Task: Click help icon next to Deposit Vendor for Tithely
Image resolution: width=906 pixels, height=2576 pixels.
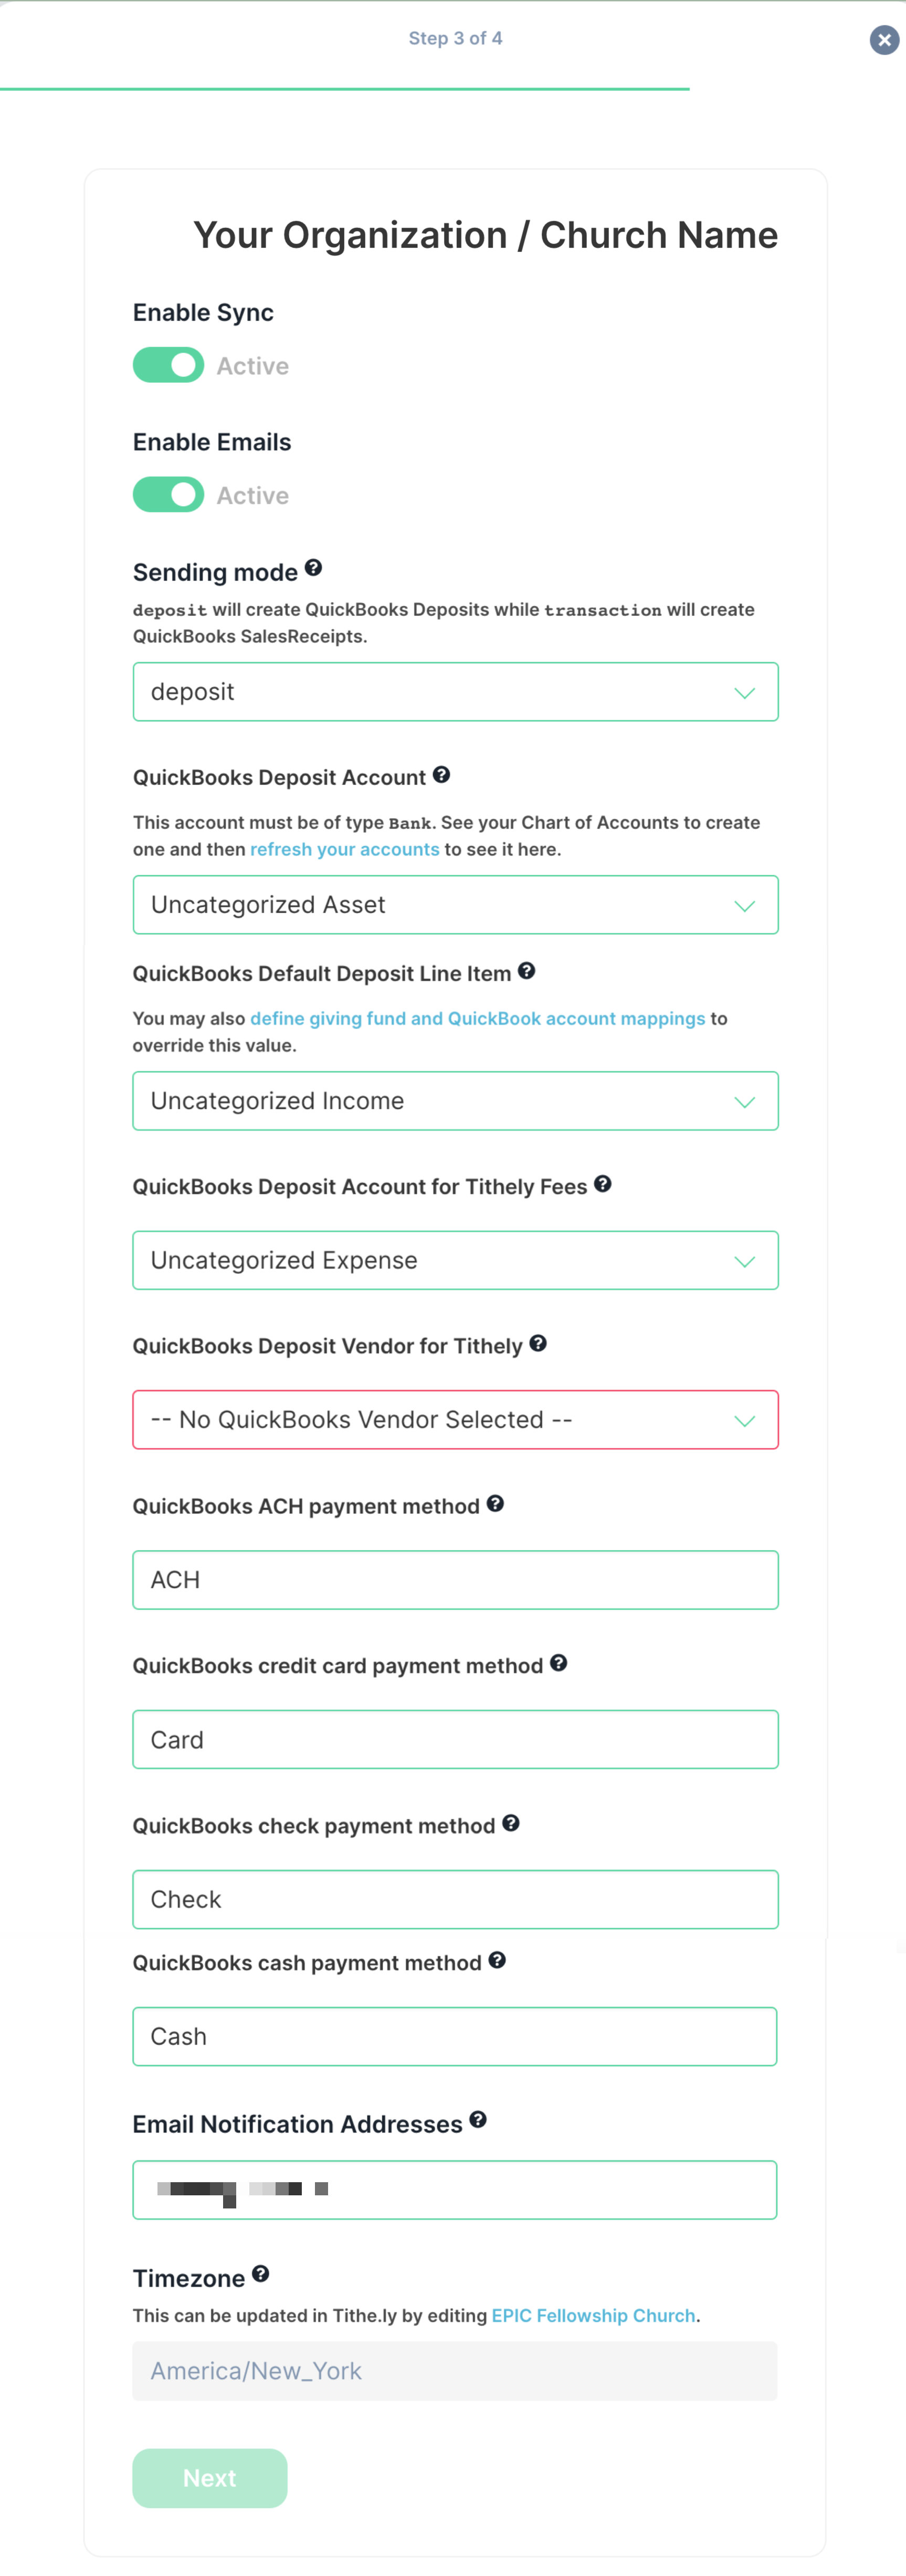Action: [538, 1343]
